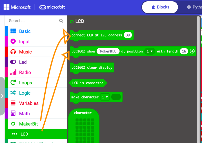Switch to the Blocks editor tab
Image resolution: width=202 pixels, height=143 pixels.
[160, 7]
